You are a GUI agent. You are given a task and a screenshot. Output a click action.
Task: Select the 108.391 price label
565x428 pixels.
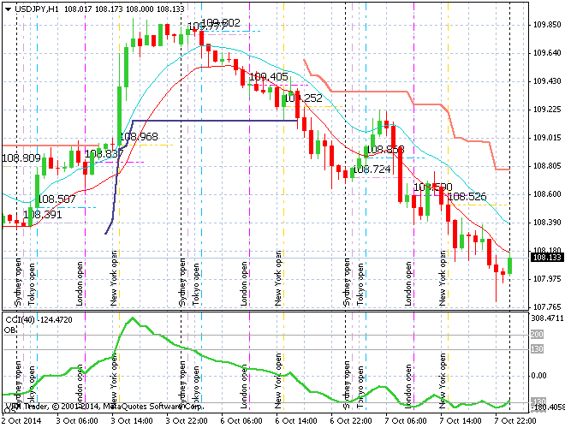coord(42,214)
